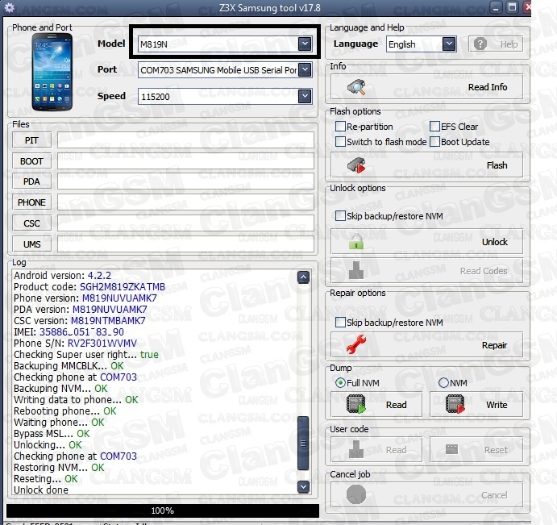Maximize the Z3X Samsung tool window
This screenshot has width=557, height=525.
click(x=512, y=7)
